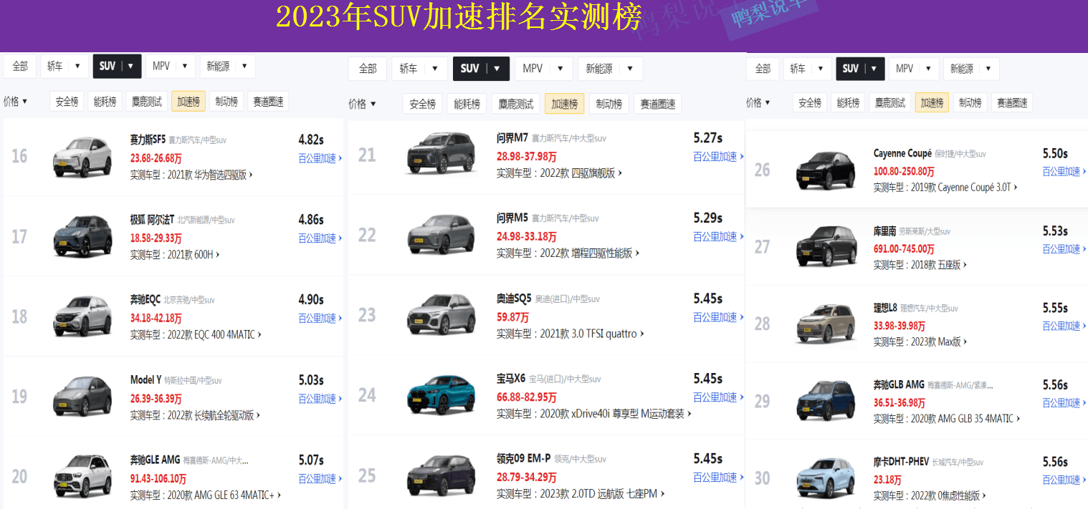Expand 轿车 dropdown arrow in rank 16-20 panel
This screenshot has width=1088, height=509.
pos(76,66)
